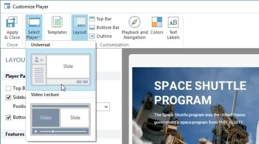Open the Colors customization
Image resolution: width=259 pixels, height=144 pixels.
(156, 26)
